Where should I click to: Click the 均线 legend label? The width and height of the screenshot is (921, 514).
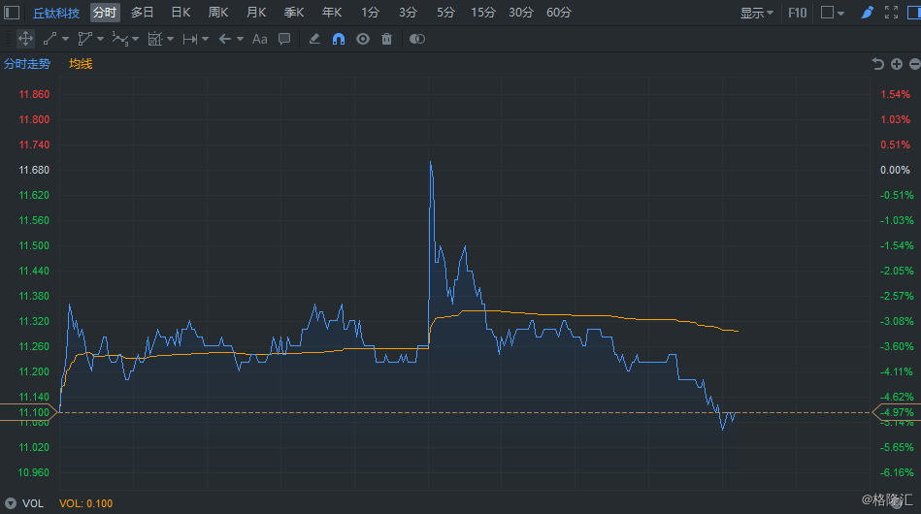(x=81, y=64)
